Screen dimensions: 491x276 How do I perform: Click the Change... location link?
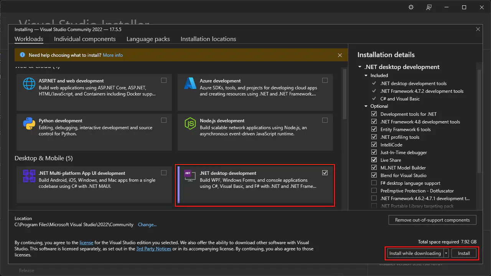[147, 225]
